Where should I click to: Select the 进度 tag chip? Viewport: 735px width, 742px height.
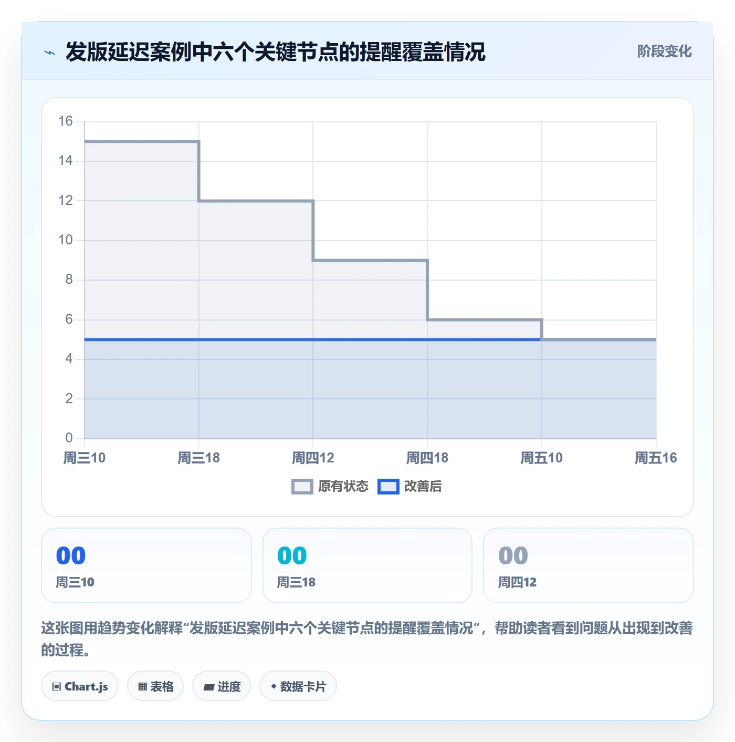(x=222, y=686)
